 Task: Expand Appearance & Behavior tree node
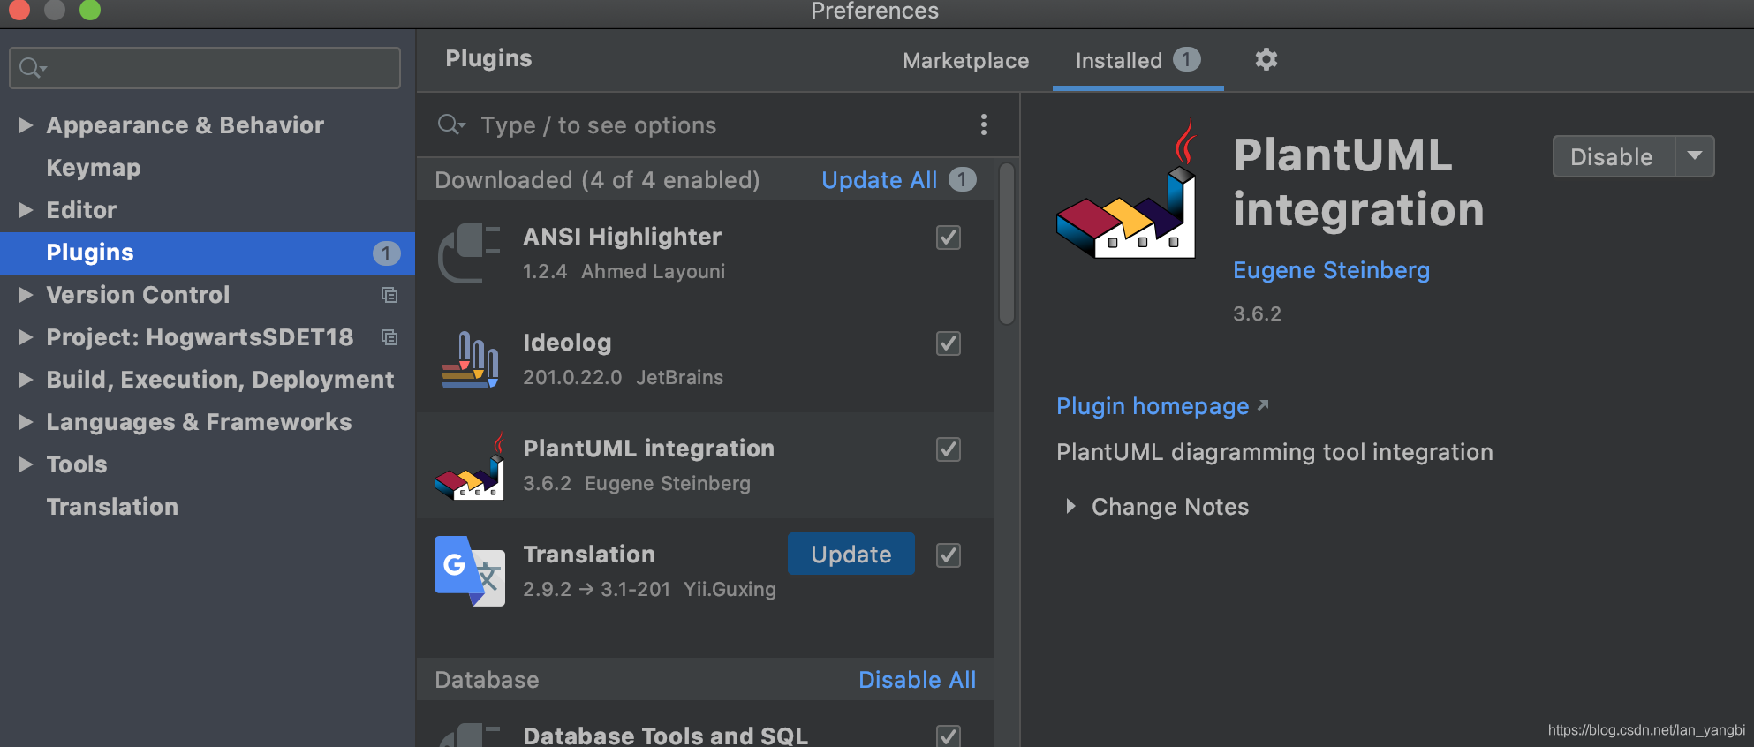(26, 125)
